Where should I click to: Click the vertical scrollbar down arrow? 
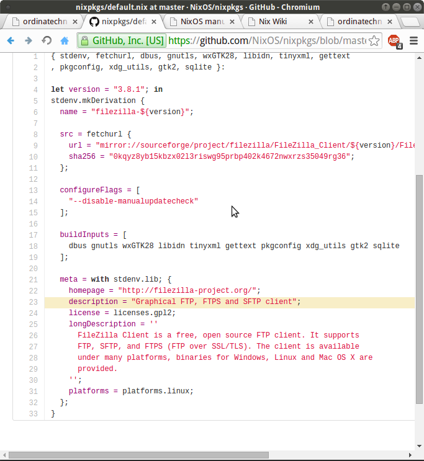tap(419, 446)
